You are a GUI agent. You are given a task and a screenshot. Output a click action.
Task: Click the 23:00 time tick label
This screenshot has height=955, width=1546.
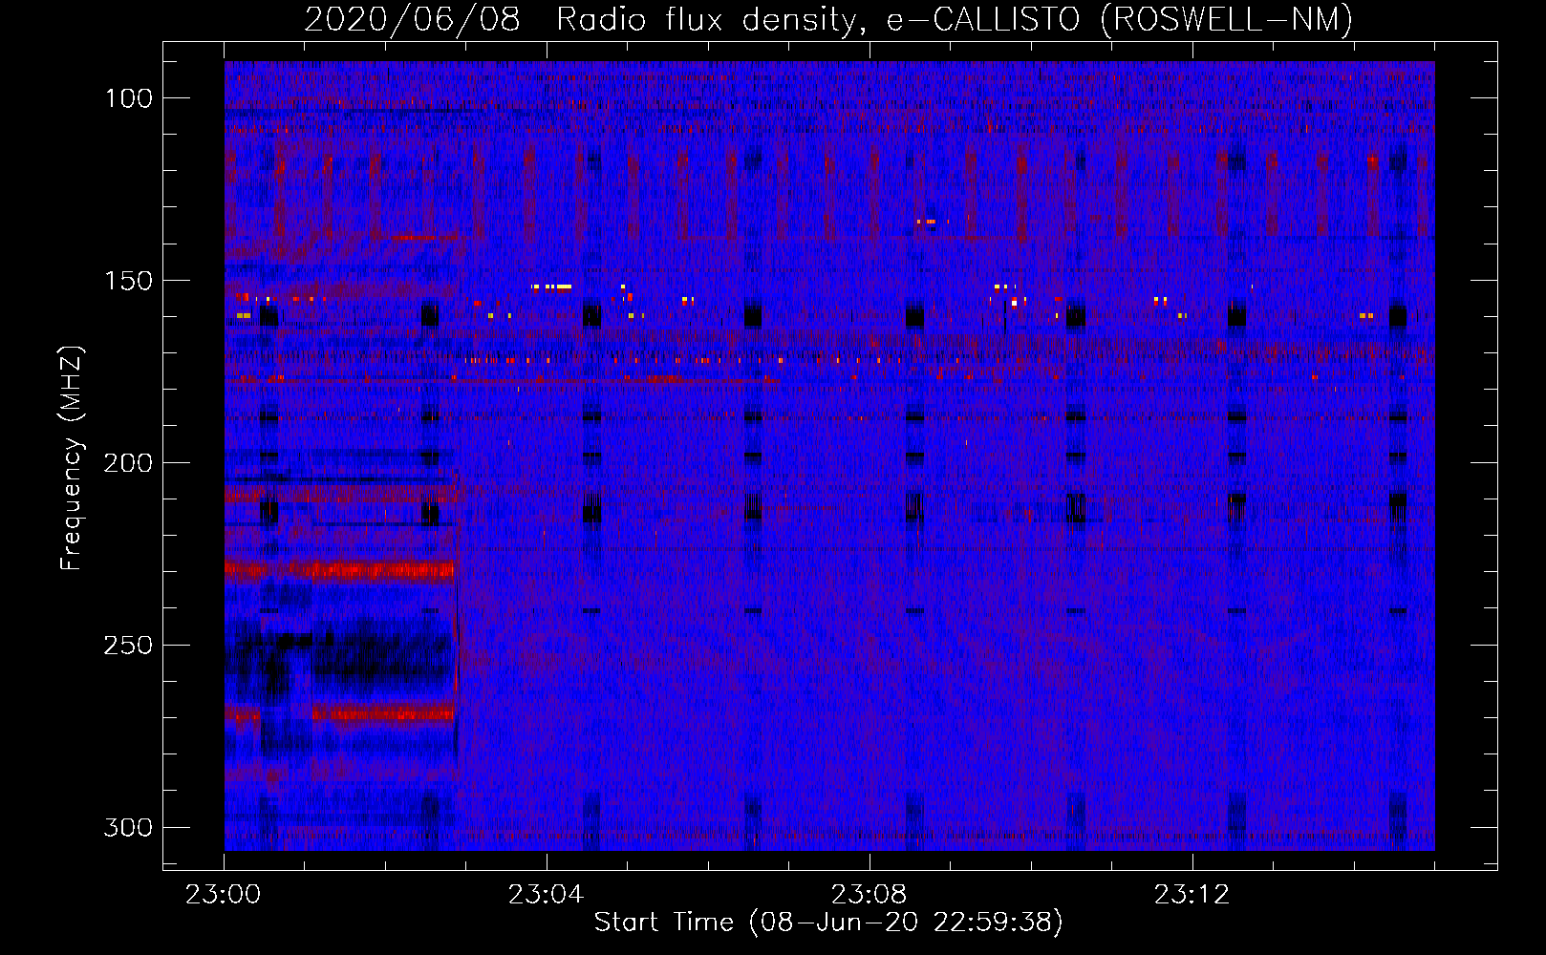click(223, 895)
